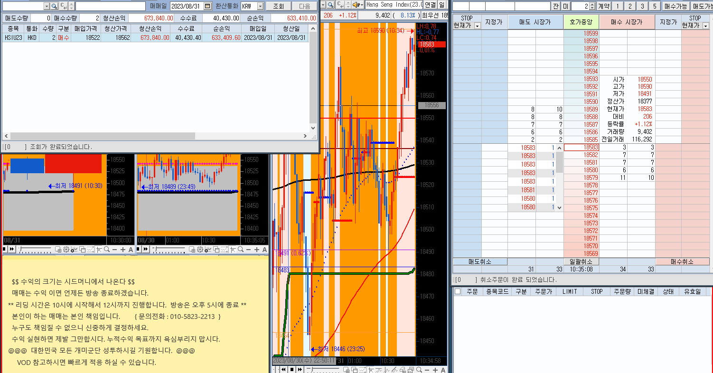Click the calendar icon beside 매매일 date
The width and height of the screenshot is (713, 373).
(208, 6)
